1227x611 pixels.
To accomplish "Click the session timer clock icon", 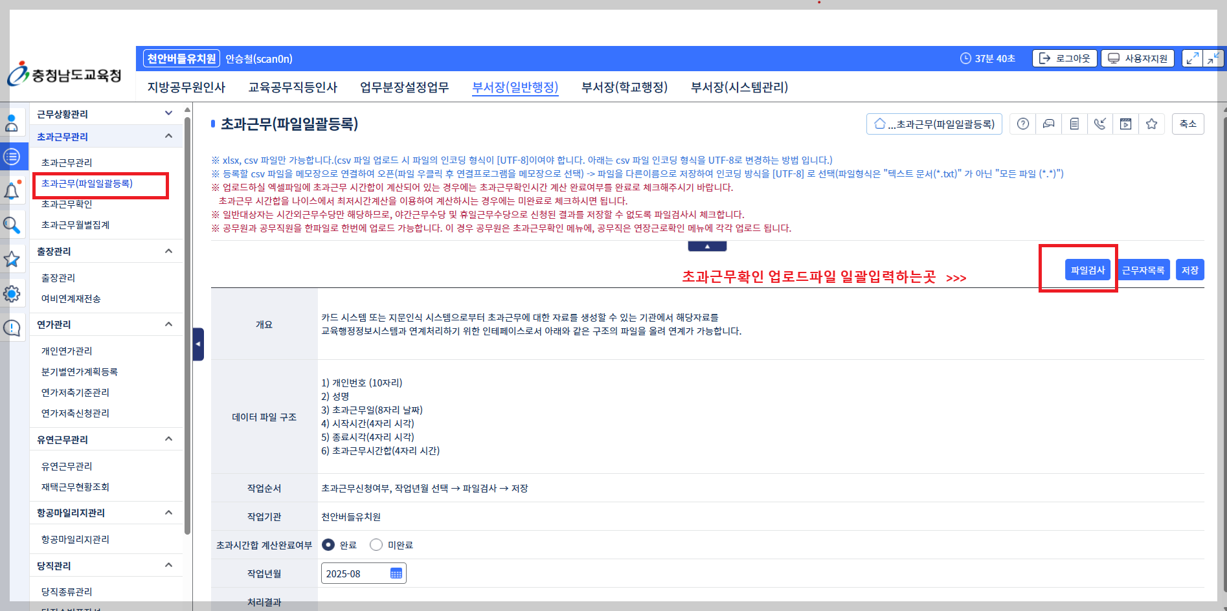I will (965, 58).
